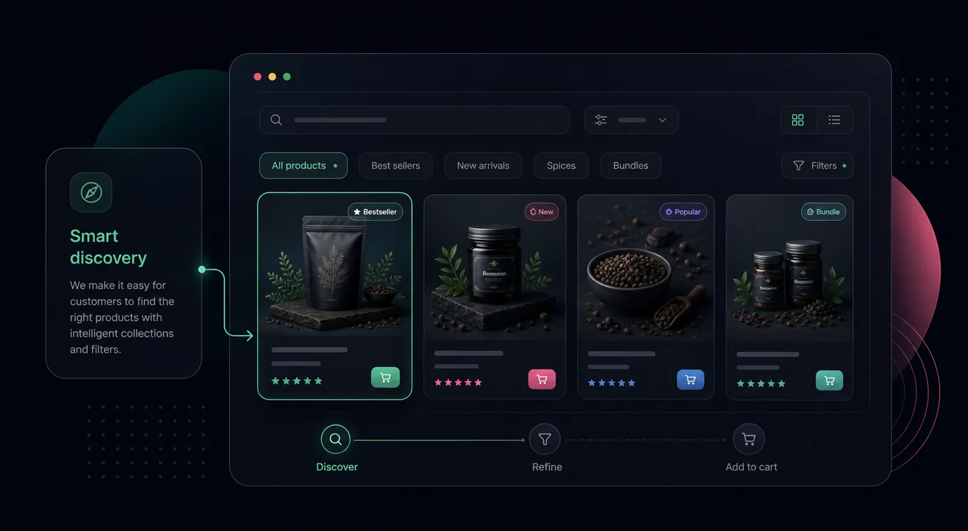Click the New badge on the jar product
Screen dimensions: 968x531
pos(541,212)
